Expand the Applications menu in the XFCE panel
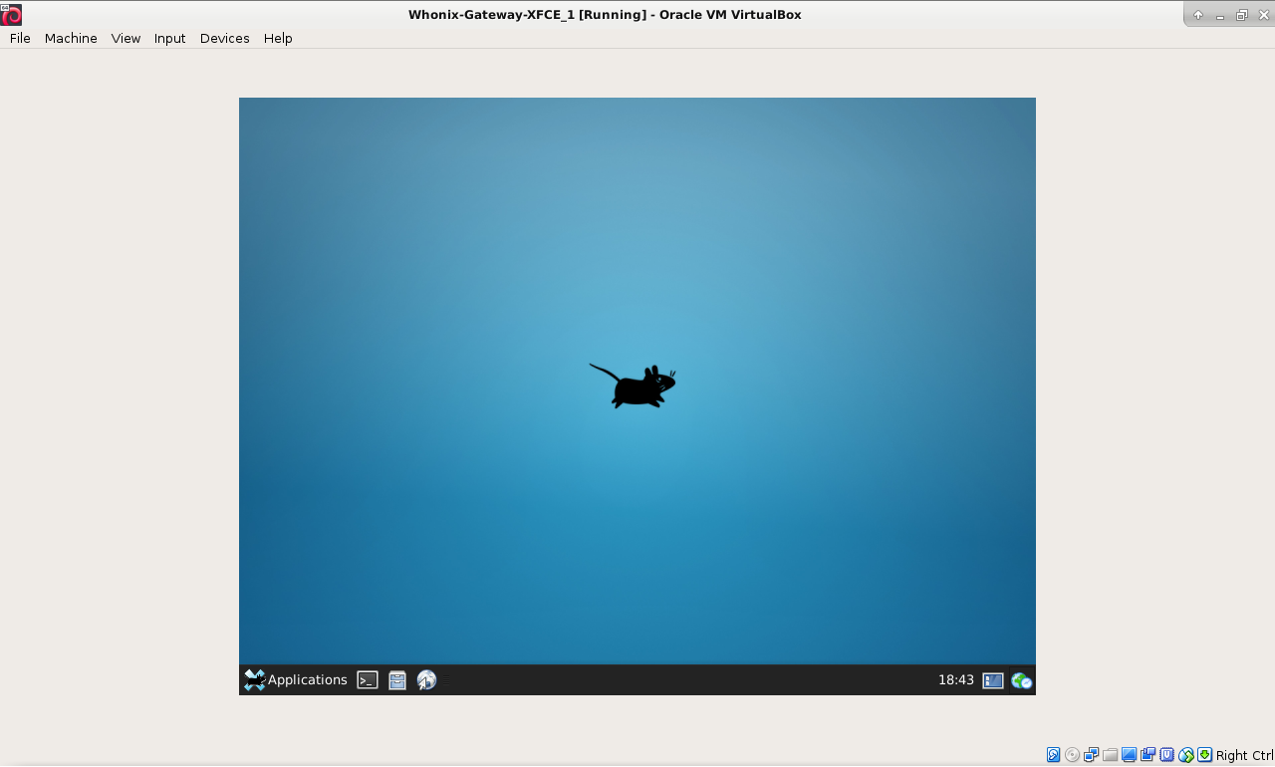Image resolution: width=1275 pixels, height=767 pixels. point(296,680)
